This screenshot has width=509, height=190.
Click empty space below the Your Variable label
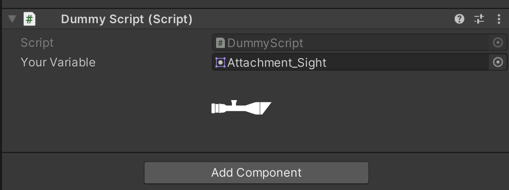click(x=79, y=110)
